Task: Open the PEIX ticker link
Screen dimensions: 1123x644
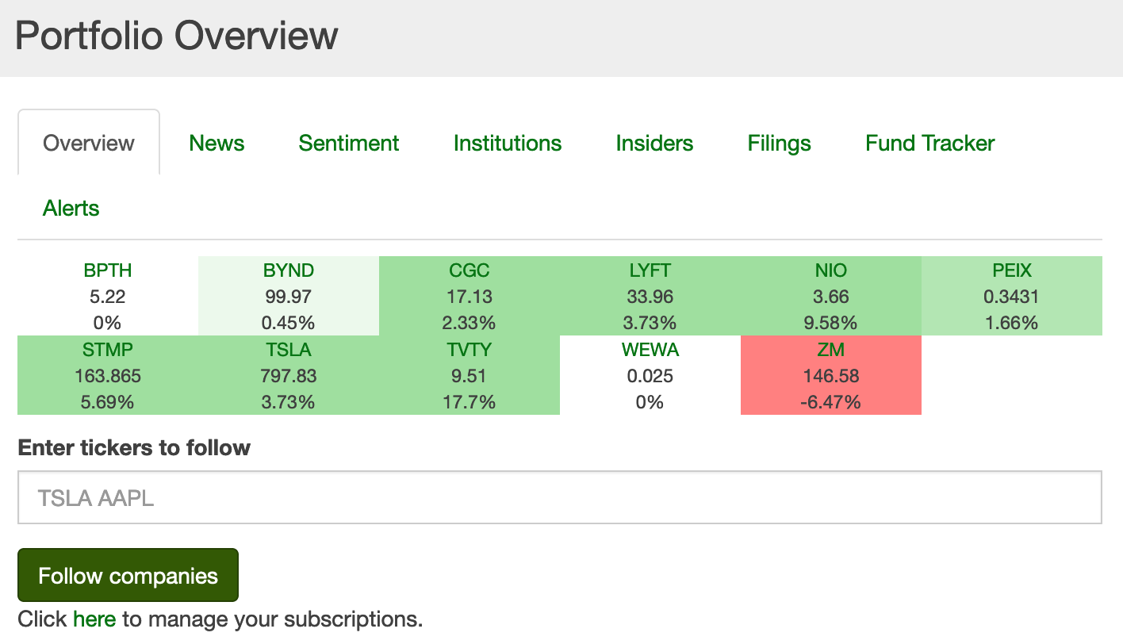Action: (1012, 270)
